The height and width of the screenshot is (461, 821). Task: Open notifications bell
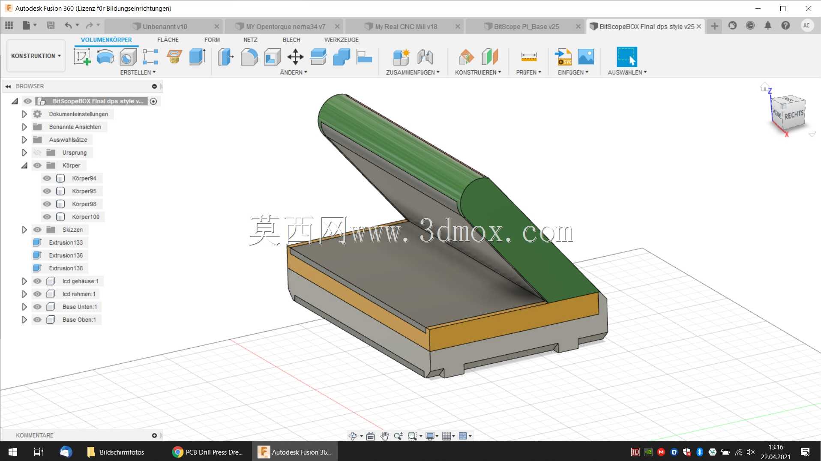click(x=767, y=25)
